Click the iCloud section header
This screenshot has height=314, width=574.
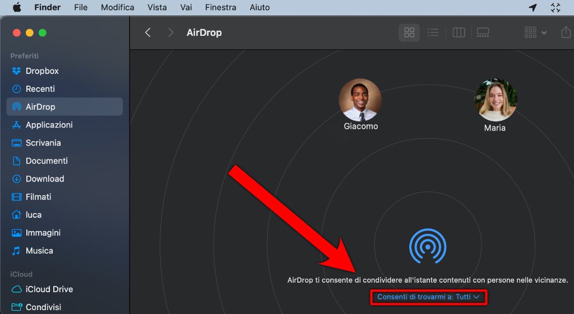(21, 274)
